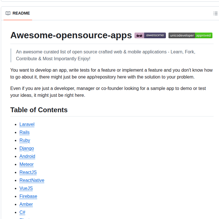Jump to the Android section
This screenshot has height=219, width=219.
[27, 156]
